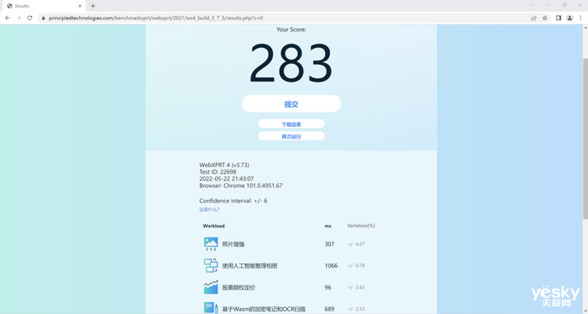Run the test again with 再次运行
This screenshot has width=588, height=314.
click(291, 136)
